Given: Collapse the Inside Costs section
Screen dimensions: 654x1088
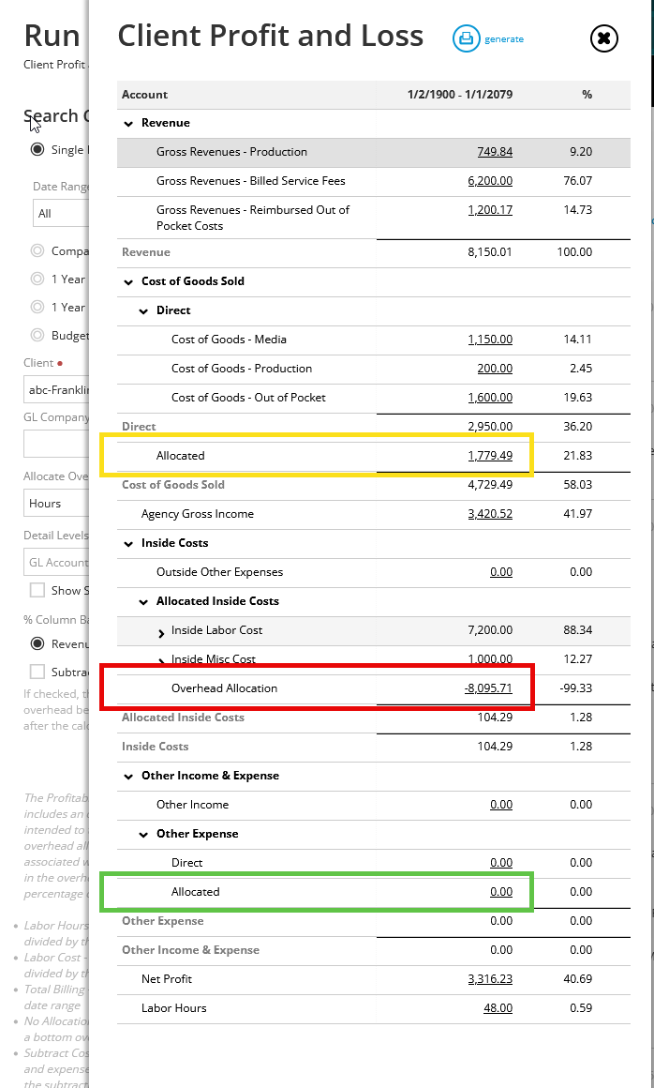Looking at the screenshot, I should 128,543.
